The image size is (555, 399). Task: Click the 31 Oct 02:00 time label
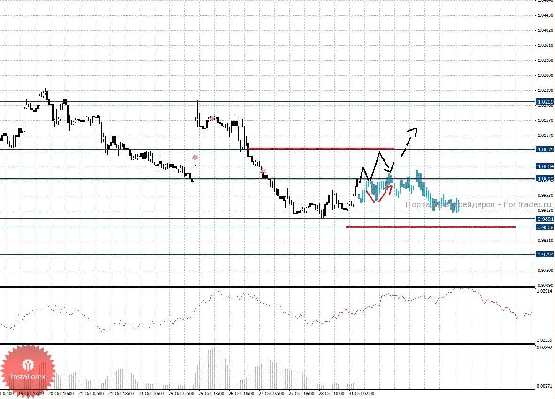[x=362, y=394]
